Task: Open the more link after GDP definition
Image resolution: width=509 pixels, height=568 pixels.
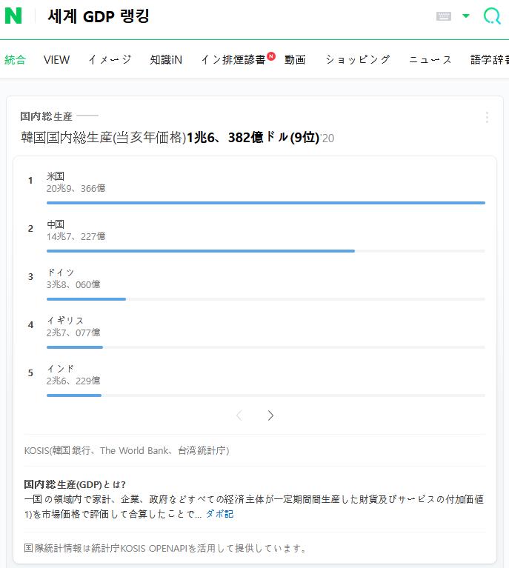Action: (220, 514)
